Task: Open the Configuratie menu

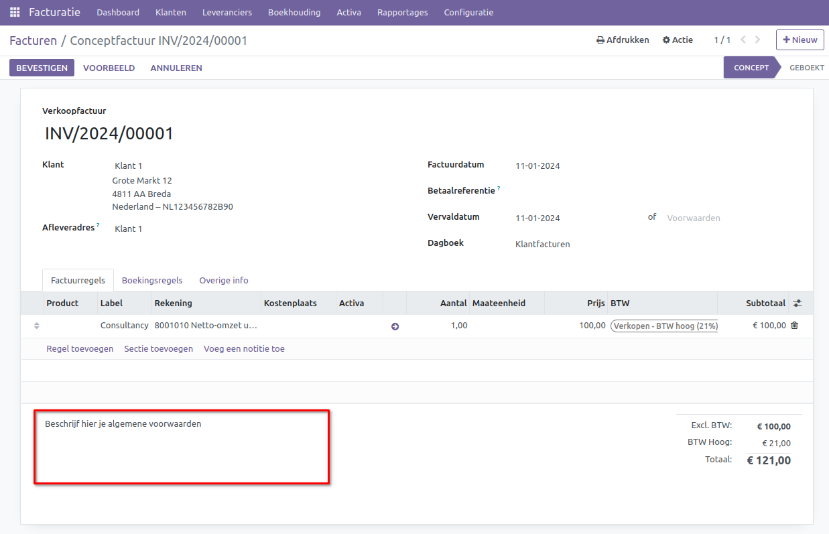Action: point(468,13)
